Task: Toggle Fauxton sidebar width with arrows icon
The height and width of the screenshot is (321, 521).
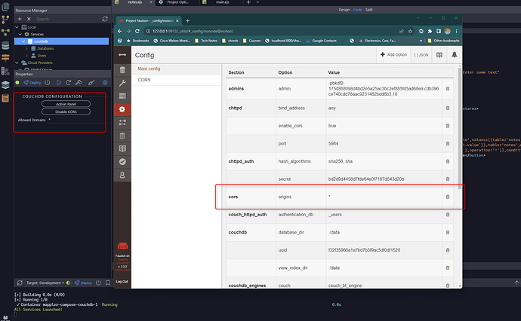Action: [x=122, y=55]
